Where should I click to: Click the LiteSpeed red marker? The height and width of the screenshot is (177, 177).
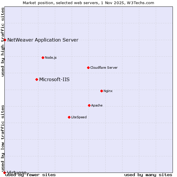point(69,117)
